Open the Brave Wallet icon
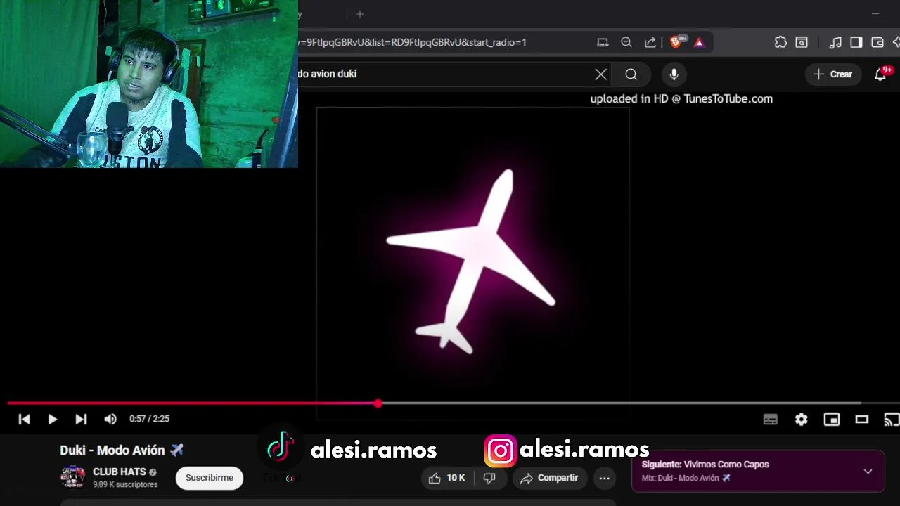The height and width of the screenshot is (506, 900). [x=877, y=42]
